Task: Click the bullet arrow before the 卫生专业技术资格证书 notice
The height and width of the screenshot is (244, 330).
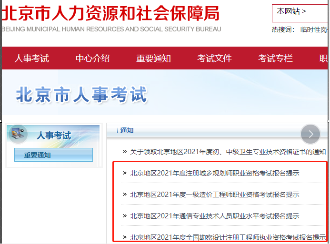Action: coord(125,152)
